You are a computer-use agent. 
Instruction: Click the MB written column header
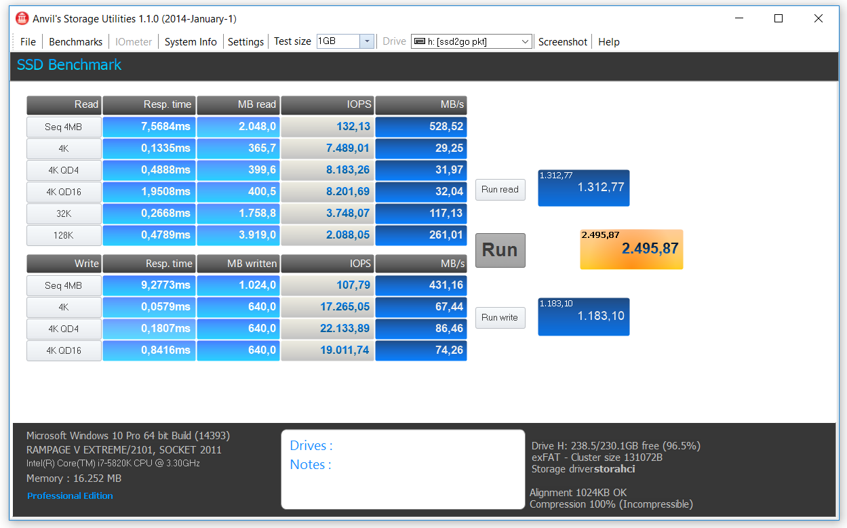pos(238,264)
